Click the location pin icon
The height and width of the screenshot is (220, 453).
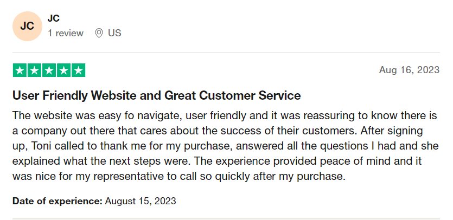pyautogui.click(x=99, y=33)
